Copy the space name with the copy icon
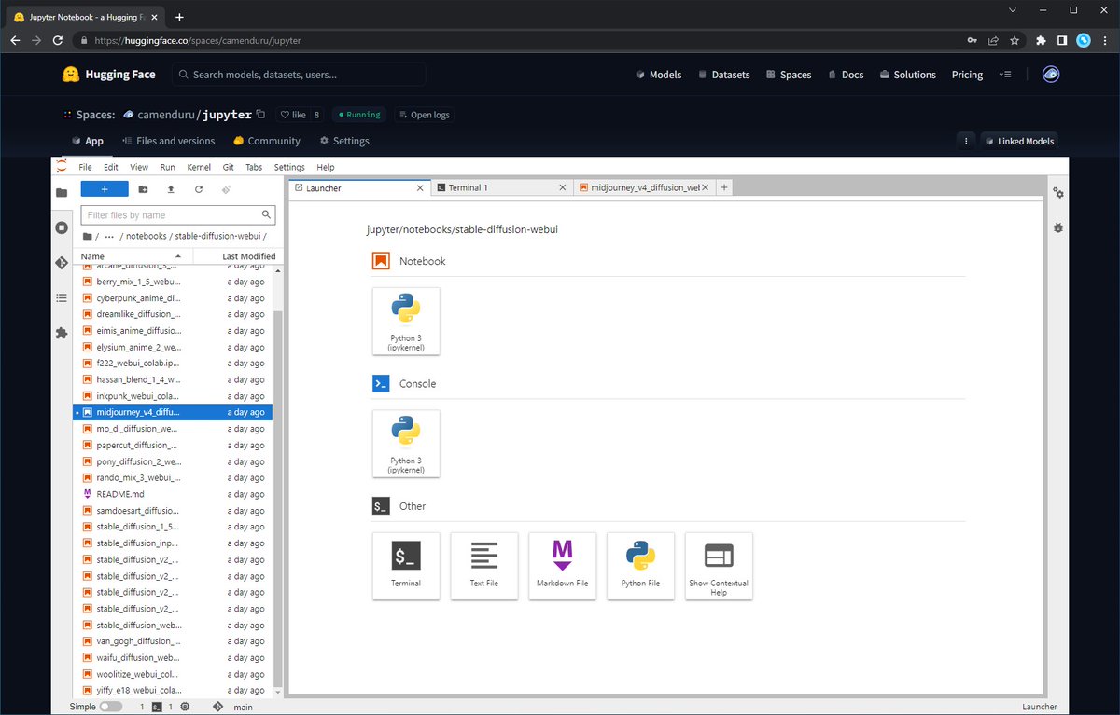1120x715 pixels. point(260,115)
